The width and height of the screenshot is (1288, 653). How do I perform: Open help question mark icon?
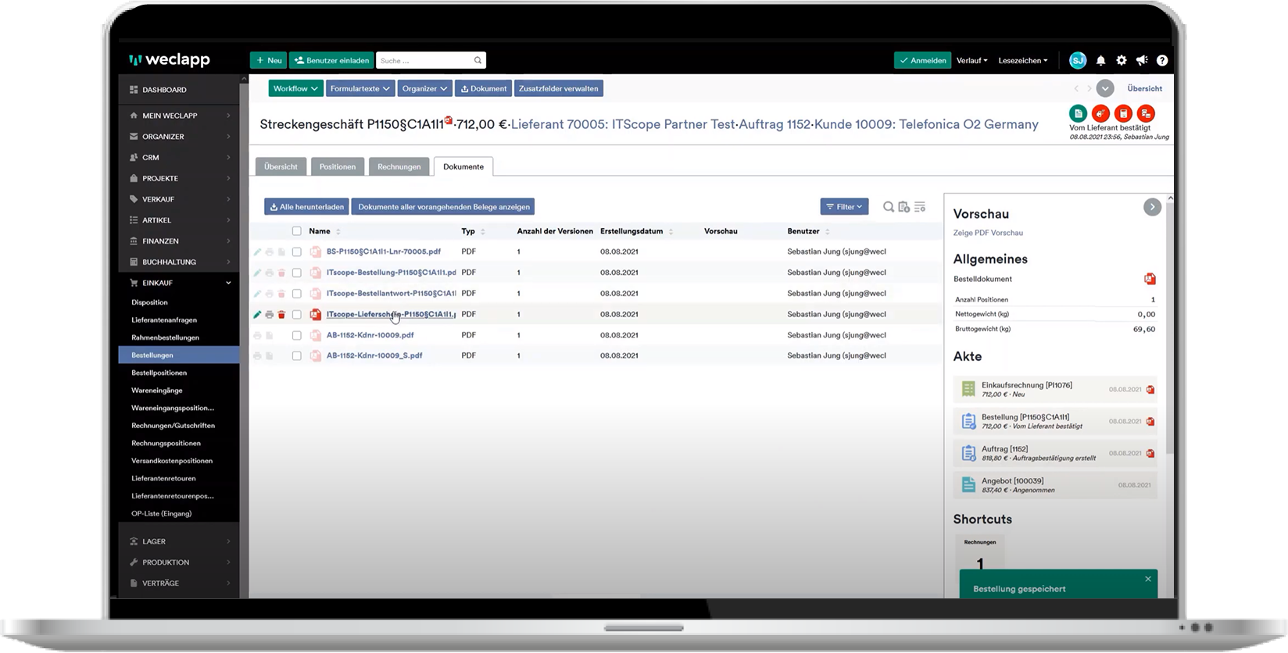[x=1162, y=60]
